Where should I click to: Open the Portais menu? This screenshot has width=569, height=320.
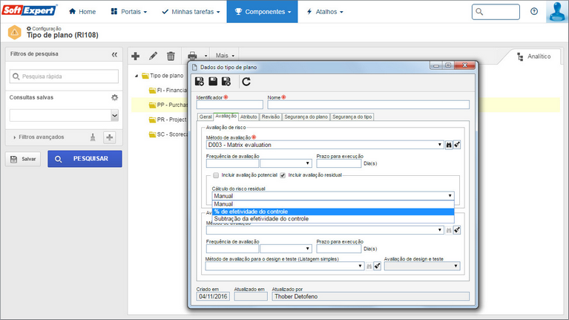[129, 12]
